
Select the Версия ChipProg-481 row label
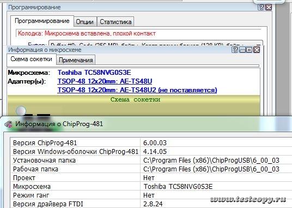click(x=45, y=143)
